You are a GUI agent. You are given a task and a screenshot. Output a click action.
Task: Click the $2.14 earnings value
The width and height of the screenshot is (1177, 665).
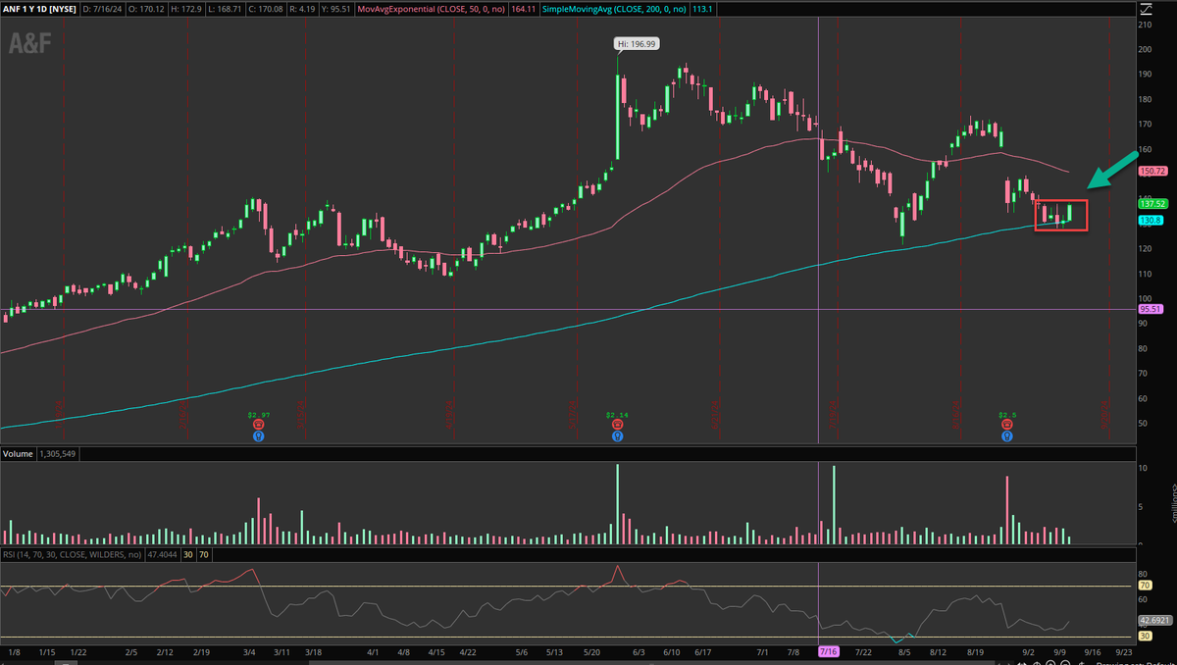pos(617,416)
